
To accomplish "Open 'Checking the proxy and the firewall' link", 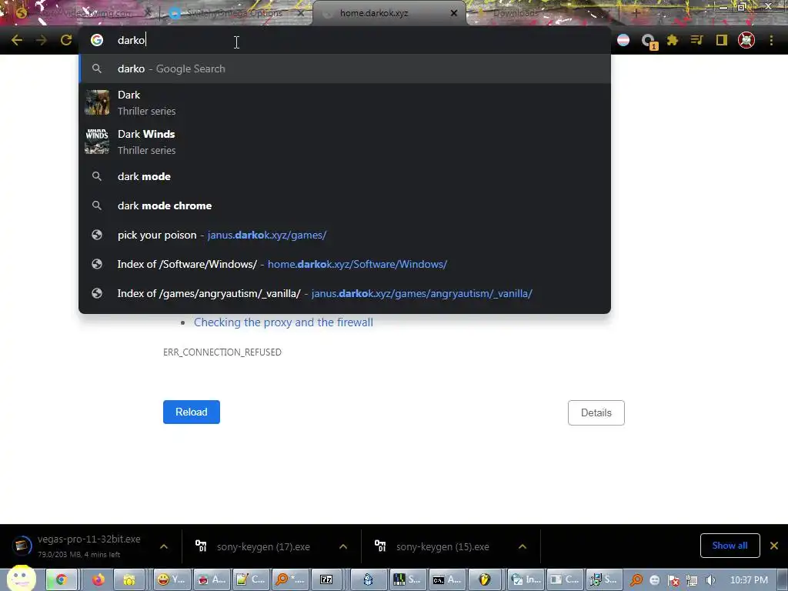I will 283,322.
